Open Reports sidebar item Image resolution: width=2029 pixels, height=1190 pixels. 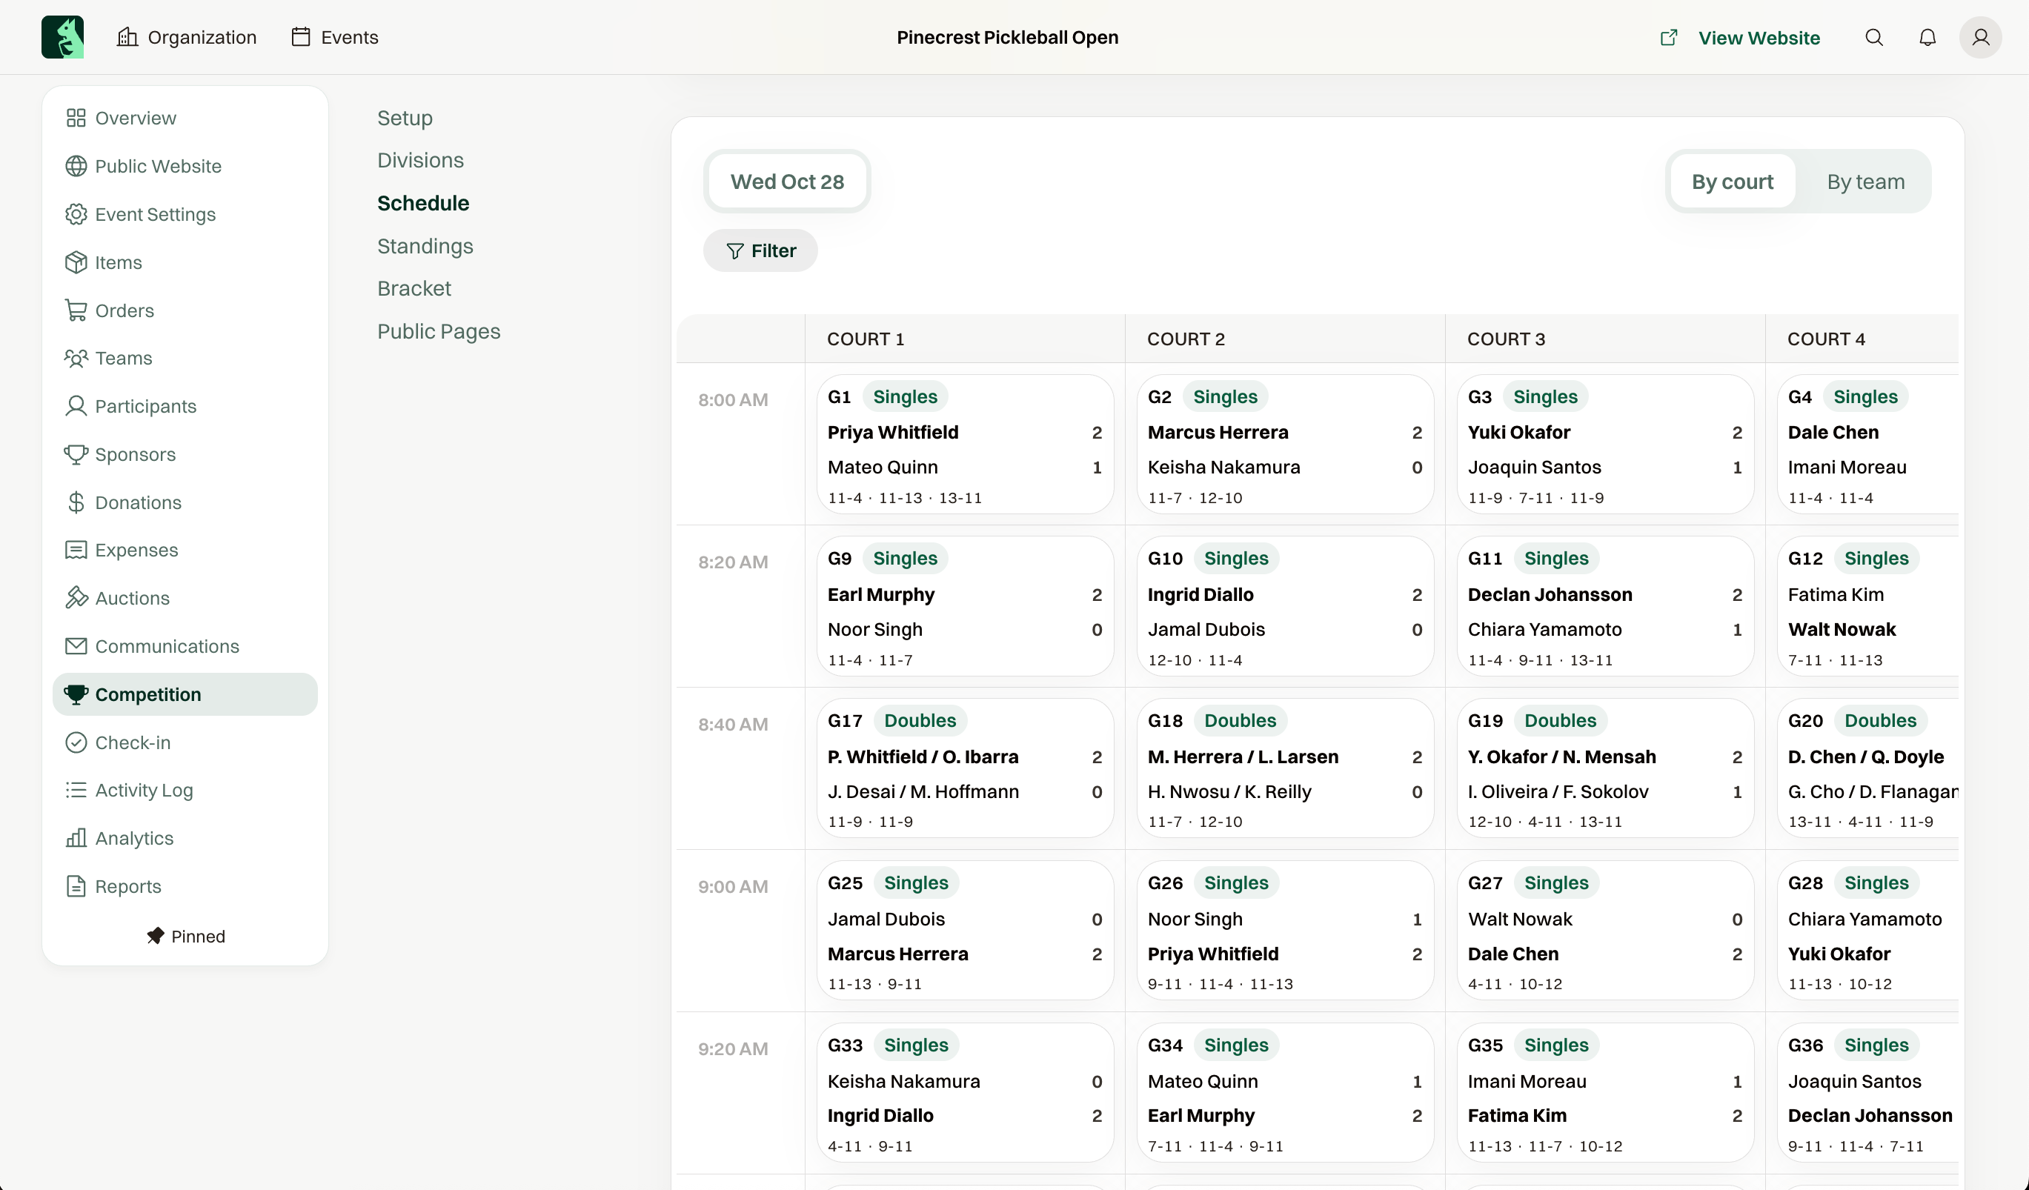pos(185,886)
